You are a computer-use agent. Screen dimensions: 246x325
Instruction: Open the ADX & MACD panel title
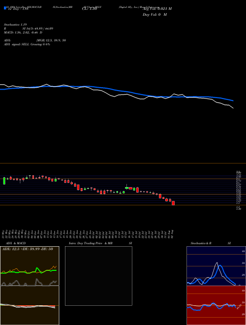(16, 243)
